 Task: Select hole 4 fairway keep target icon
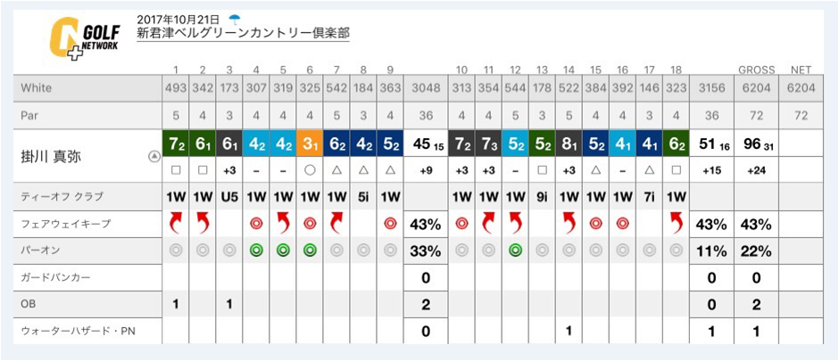point(256,225)
